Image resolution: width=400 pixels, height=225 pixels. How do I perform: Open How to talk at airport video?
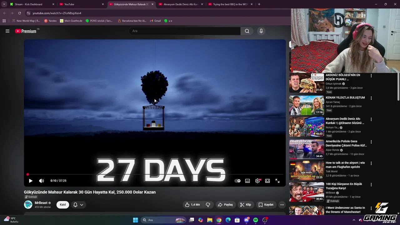click(345, 165)
